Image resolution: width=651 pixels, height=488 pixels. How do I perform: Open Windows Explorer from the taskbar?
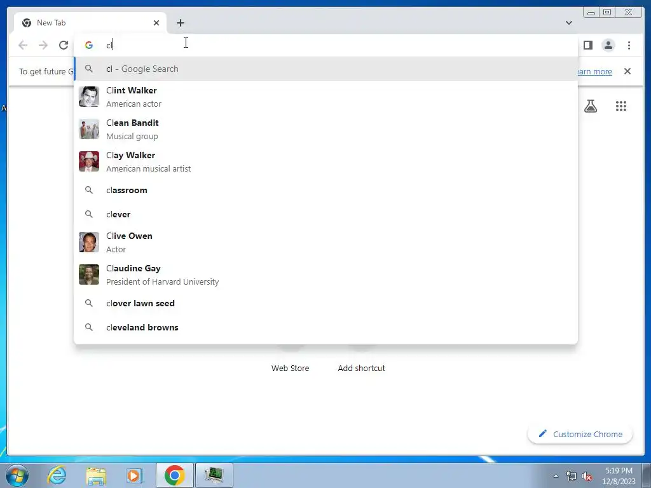[x=96, y=475]
